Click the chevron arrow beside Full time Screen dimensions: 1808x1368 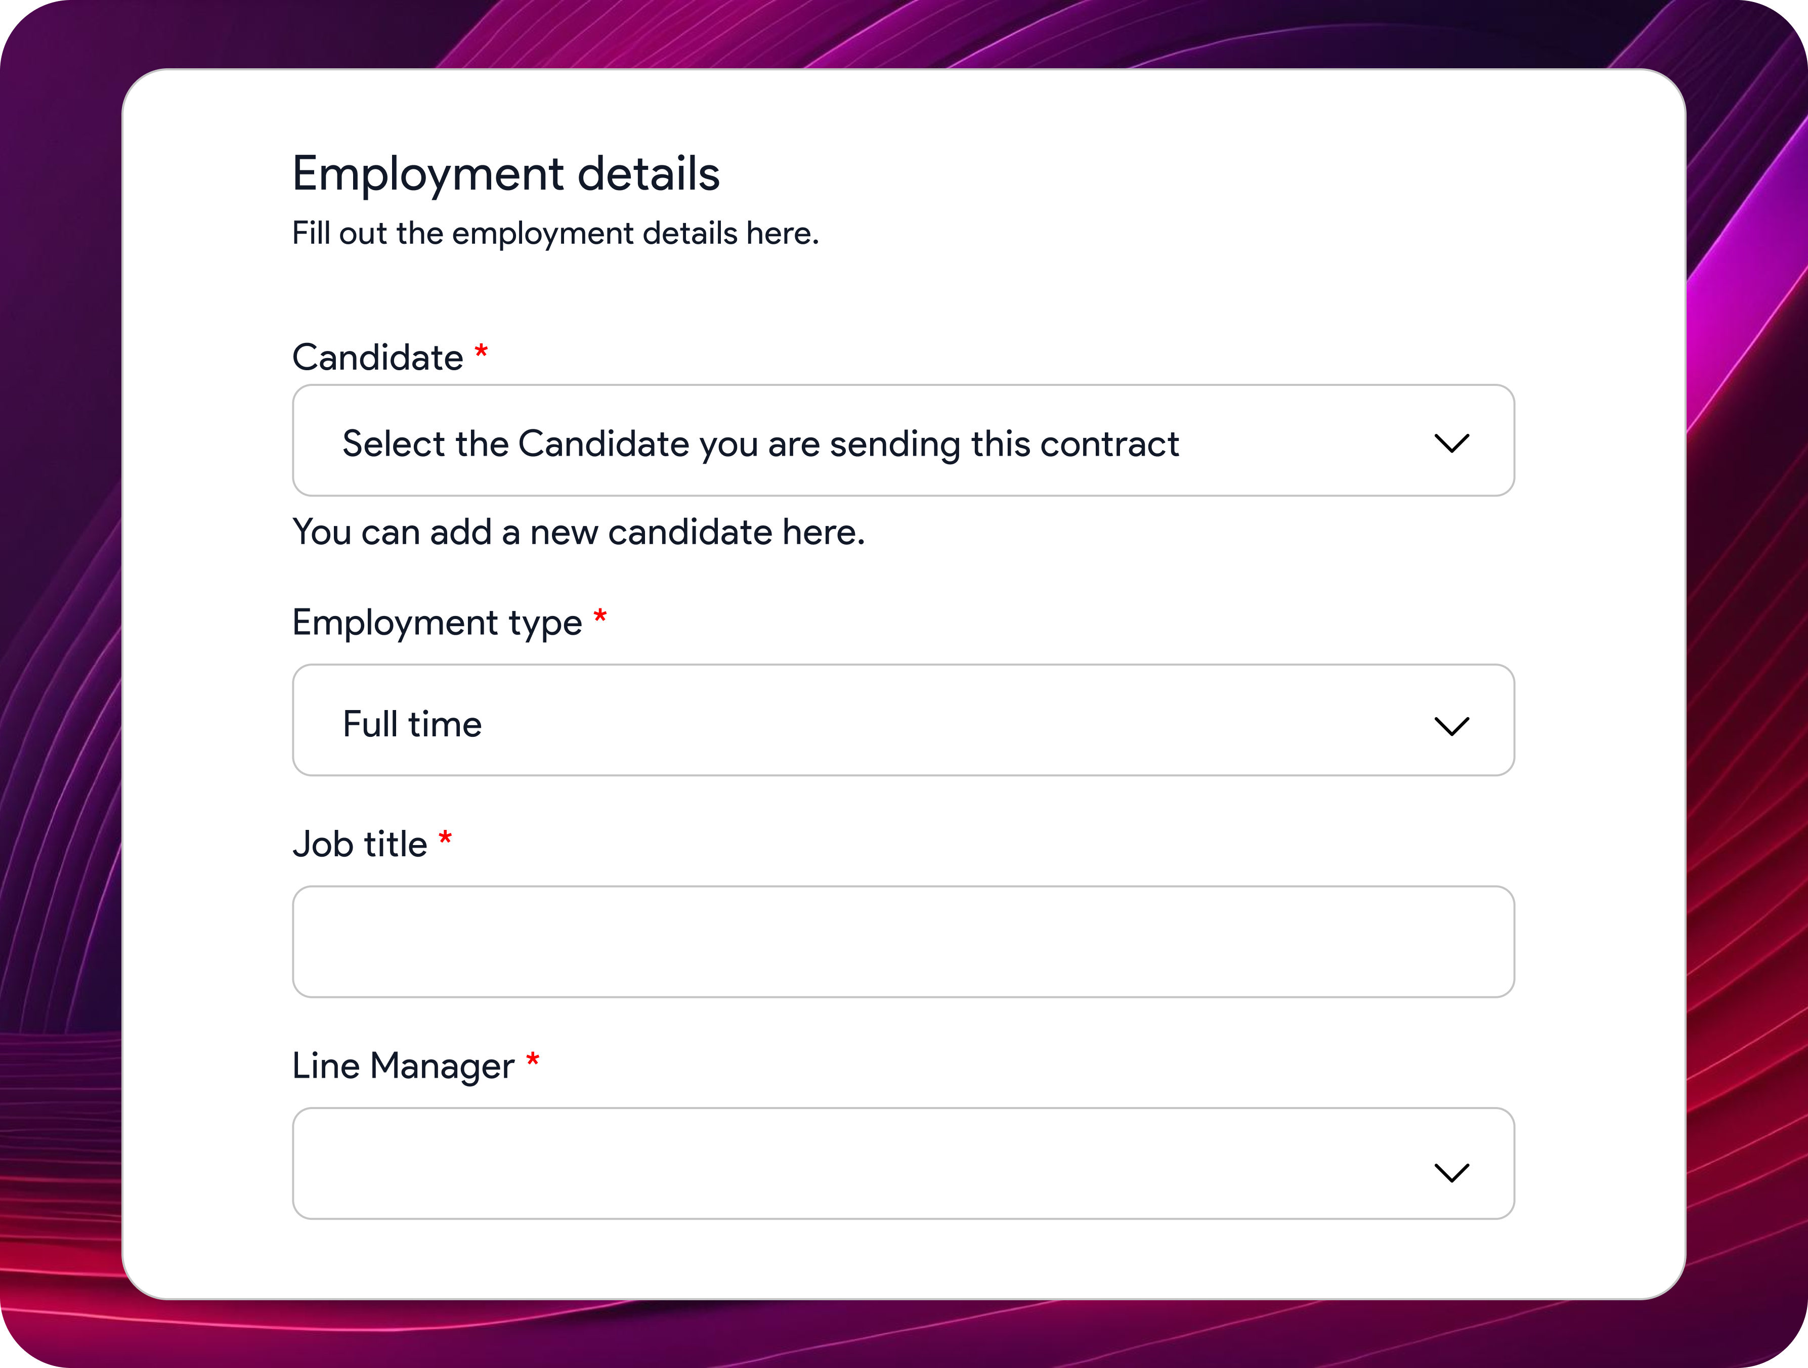pos(1452,726)
